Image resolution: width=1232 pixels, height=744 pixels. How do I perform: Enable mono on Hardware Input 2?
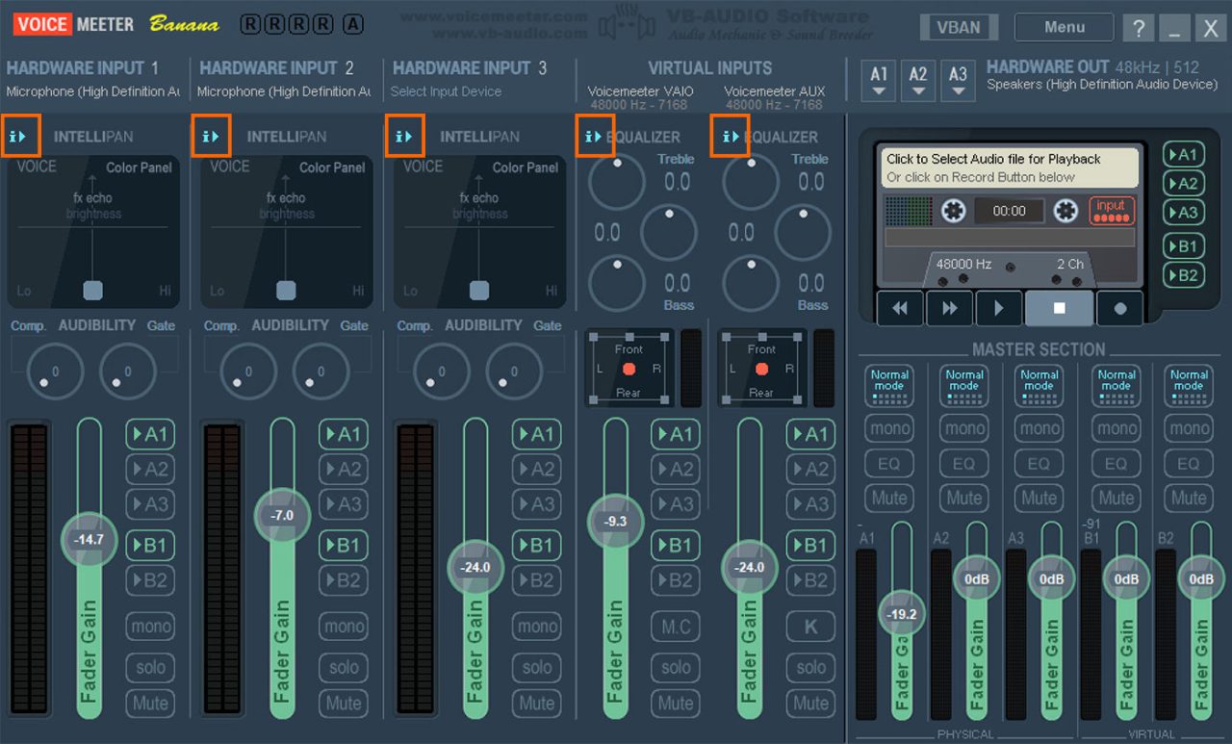click(x=344, y=627)
